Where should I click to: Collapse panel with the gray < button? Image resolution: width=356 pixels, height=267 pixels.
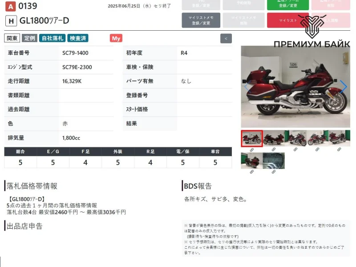[226, 39]
